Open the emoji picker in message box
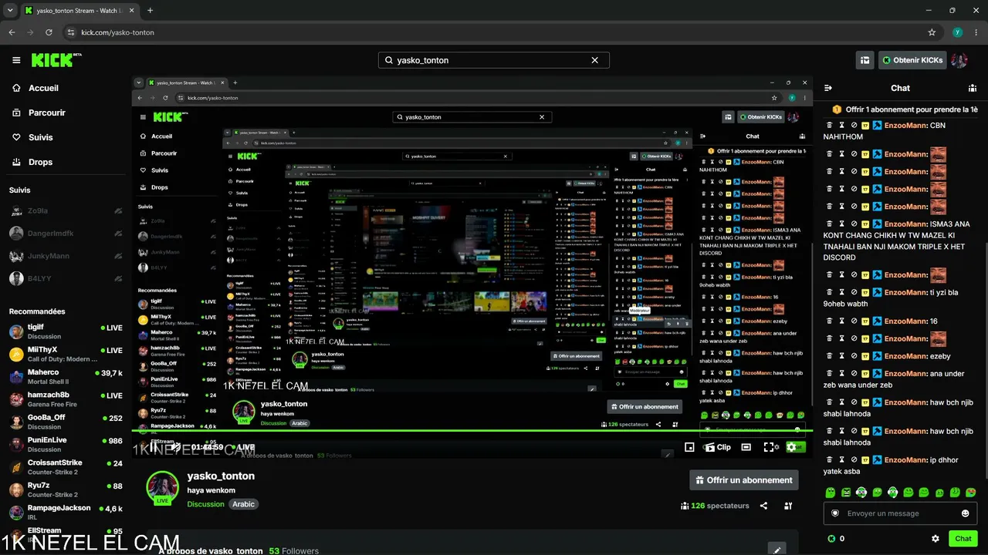The image size is (988, 555). tap(966, 513)
